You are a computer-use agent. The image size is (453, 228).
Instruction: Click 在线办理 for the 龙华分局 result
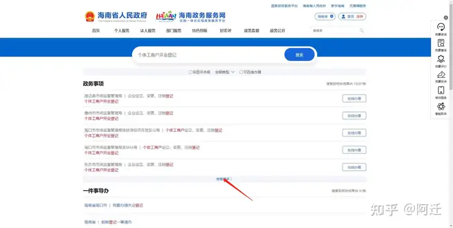(354, 150)
